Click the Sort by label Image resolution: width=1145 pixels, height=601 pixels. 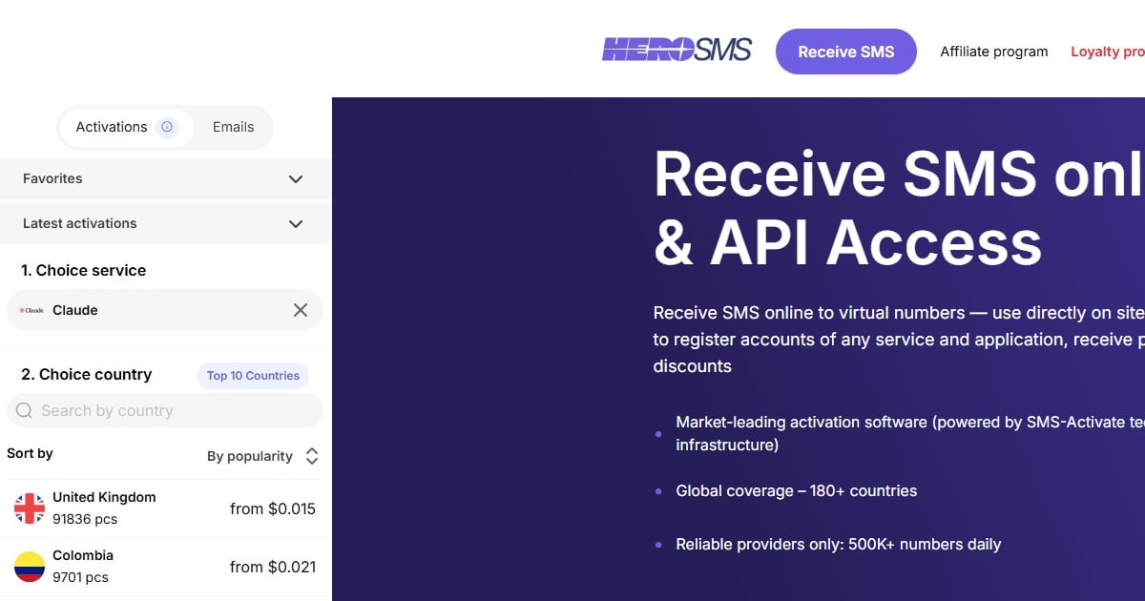(x=30, y=453)
